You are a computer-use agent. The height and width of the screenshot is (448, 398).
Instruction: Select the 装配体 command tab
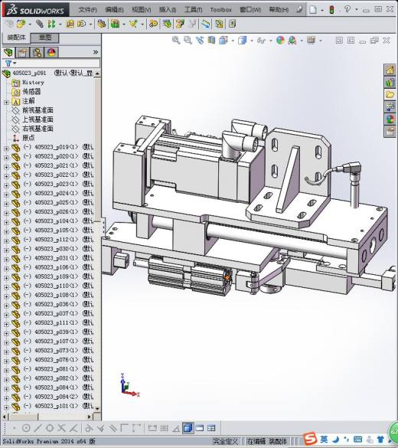(x=16, y=38)
